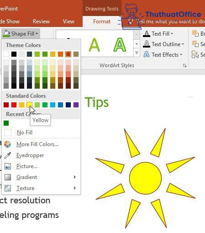This screenshot has height=233, width=205.
Task: Pick the Yellow standard color swatch
Action: tap(29, 105)
